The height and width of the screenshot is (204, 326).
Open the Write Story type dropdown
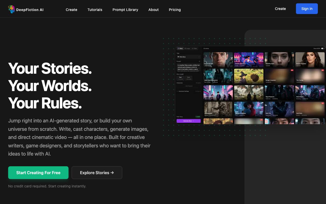188,57
